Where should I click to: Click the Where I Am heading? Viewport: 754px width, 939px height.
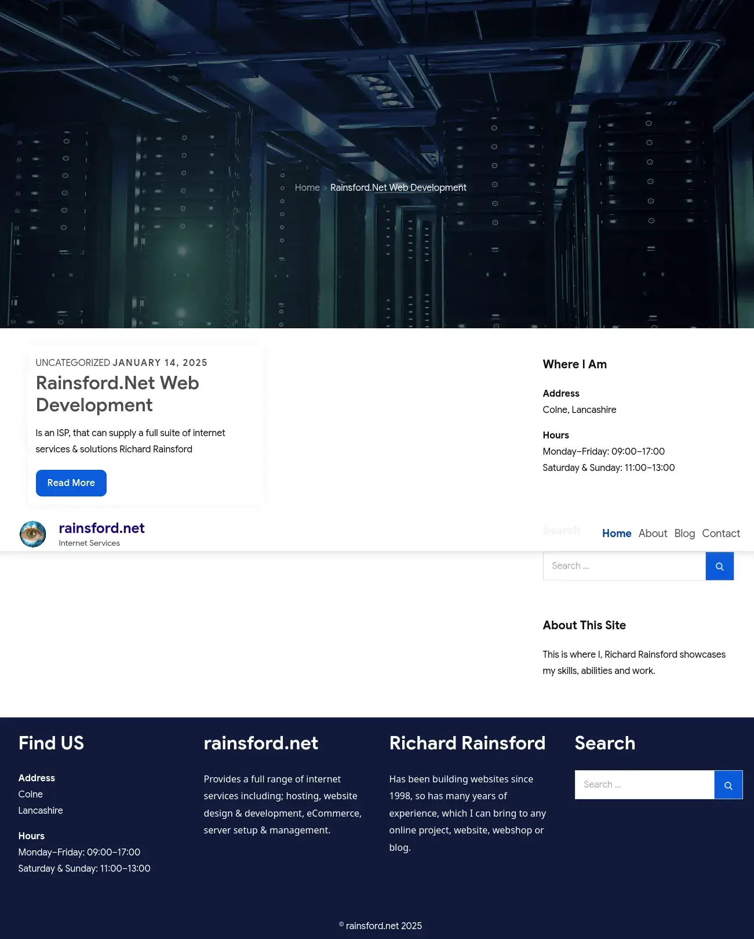click(575, 364)
